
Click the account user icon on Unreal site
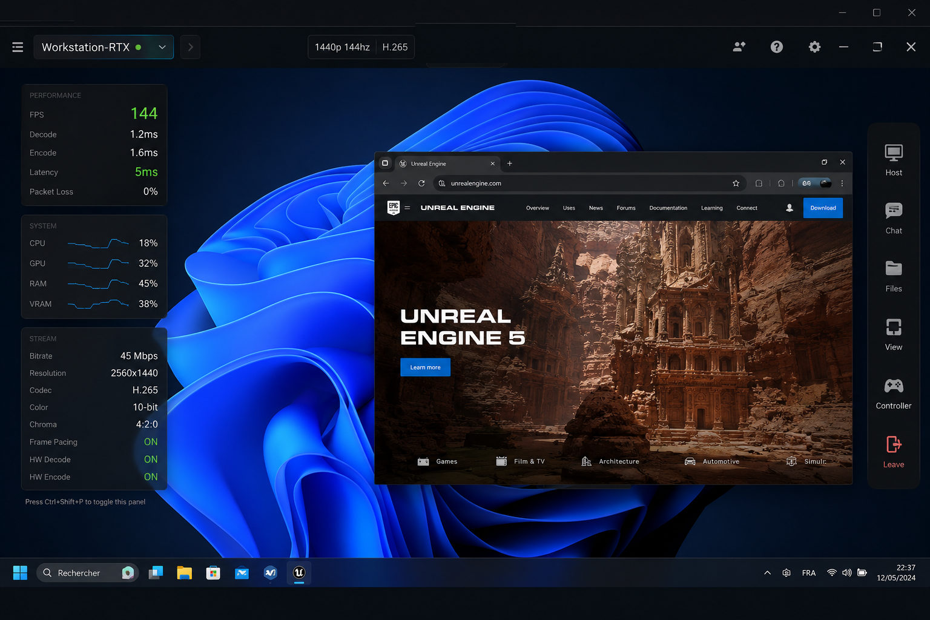pos(790,208)
